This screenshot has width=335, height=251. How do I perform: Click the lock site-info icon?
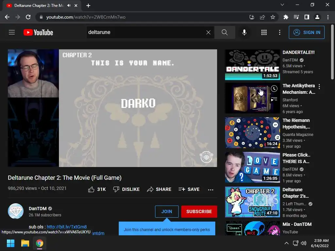pos(41,17)
